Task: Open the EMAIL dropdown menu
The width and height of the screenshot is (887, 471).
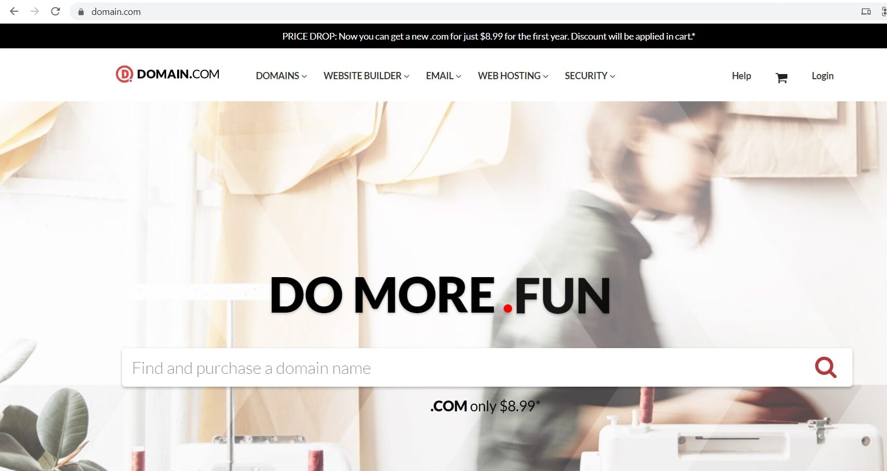Action: [443, 76]
